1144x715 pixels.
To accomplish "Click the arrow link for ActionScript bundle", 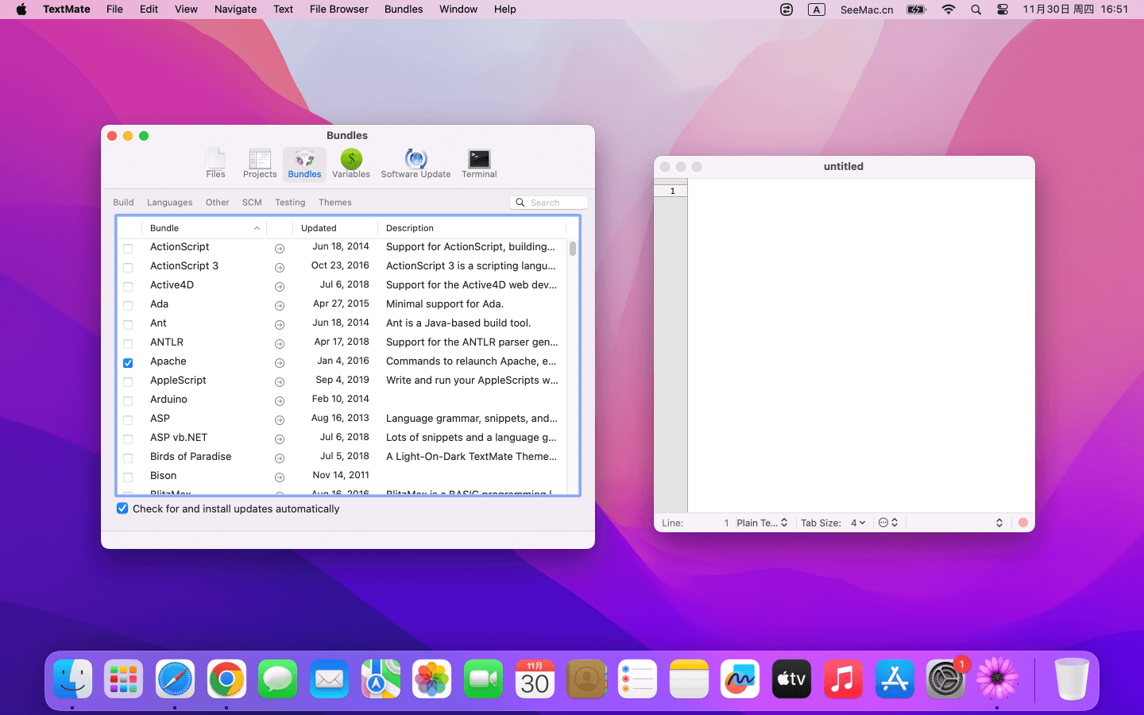I will pyautogui.click(x=280, y=248).
